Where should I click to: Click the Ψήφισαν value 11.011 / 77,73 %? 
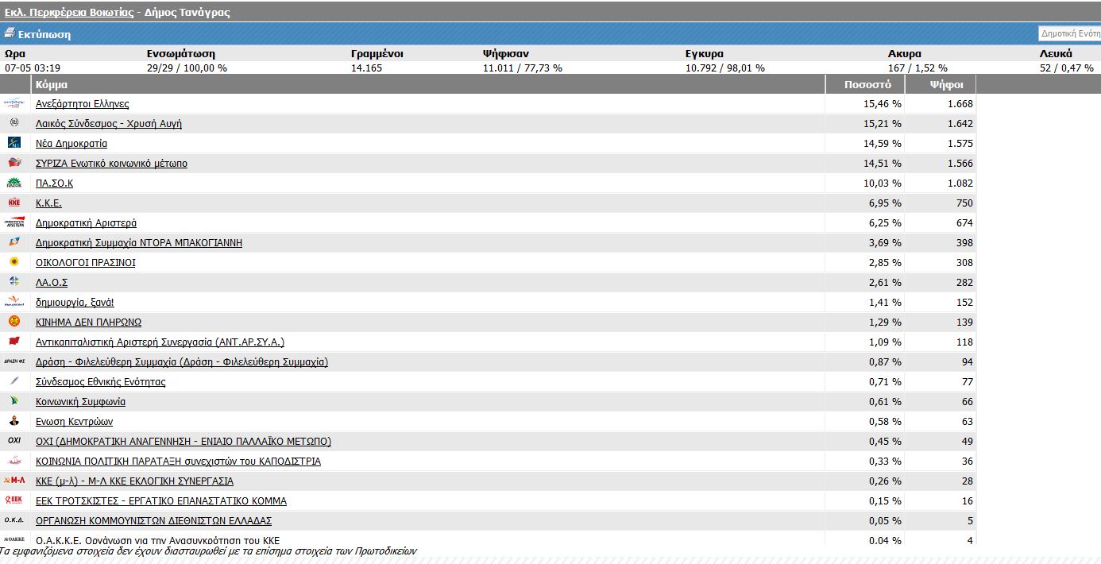[523, 68]
